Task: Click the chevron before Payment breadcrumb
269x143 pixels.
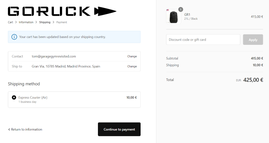Action: point(53,22)
